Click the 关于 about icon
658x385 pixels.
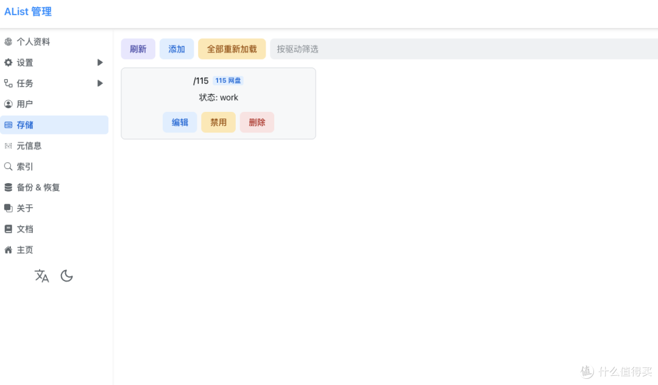tap(8, 208)
